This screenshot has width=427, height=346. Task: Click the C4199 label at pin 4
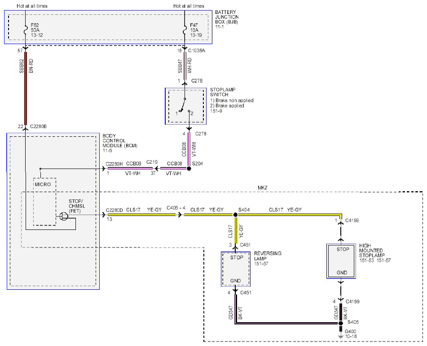[x=352, y=301]
